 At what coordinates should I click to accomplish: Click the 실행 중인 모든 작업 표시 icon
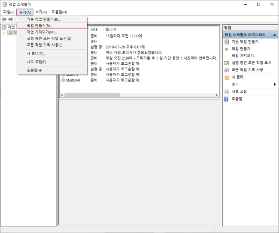pos(227,63)
